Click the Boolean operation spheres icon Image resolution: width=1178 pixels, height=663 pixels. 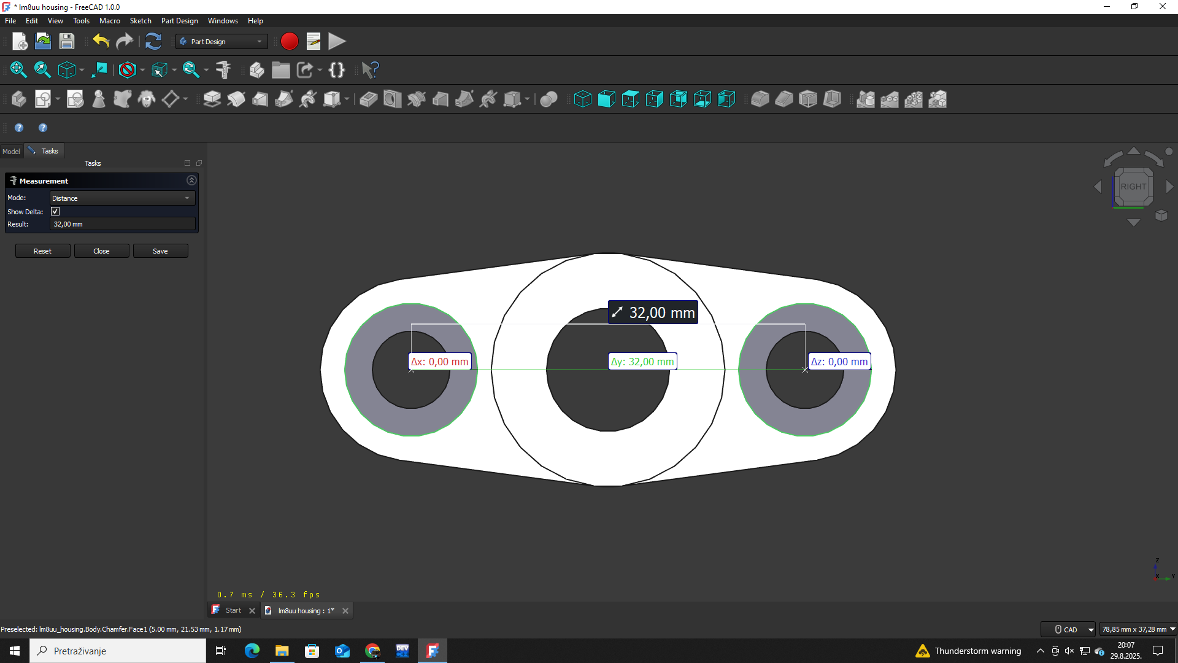[x=549, y=99]
